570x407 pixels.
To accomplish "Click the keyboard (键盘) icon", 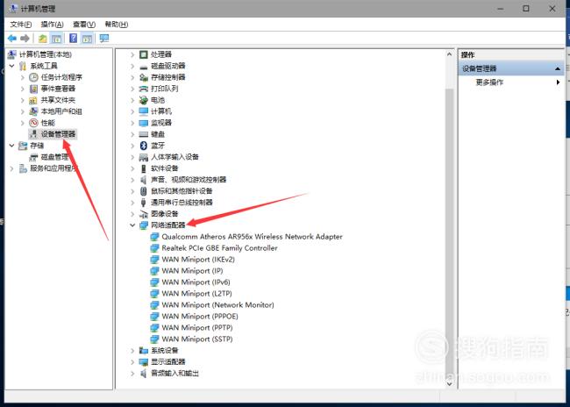I will pos(144,134).
